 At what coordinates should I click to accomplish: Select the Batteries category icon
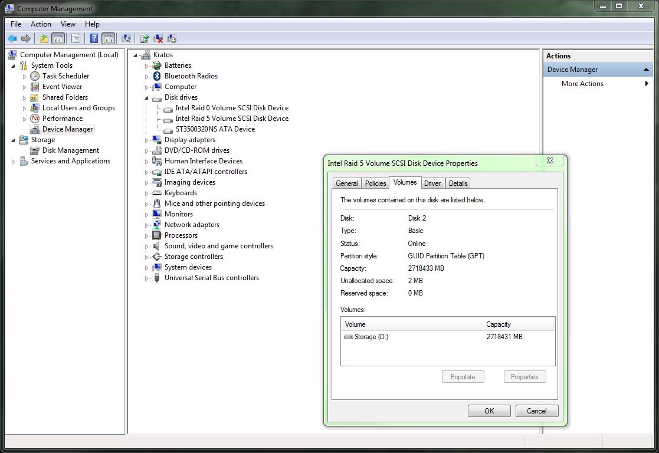157,65
